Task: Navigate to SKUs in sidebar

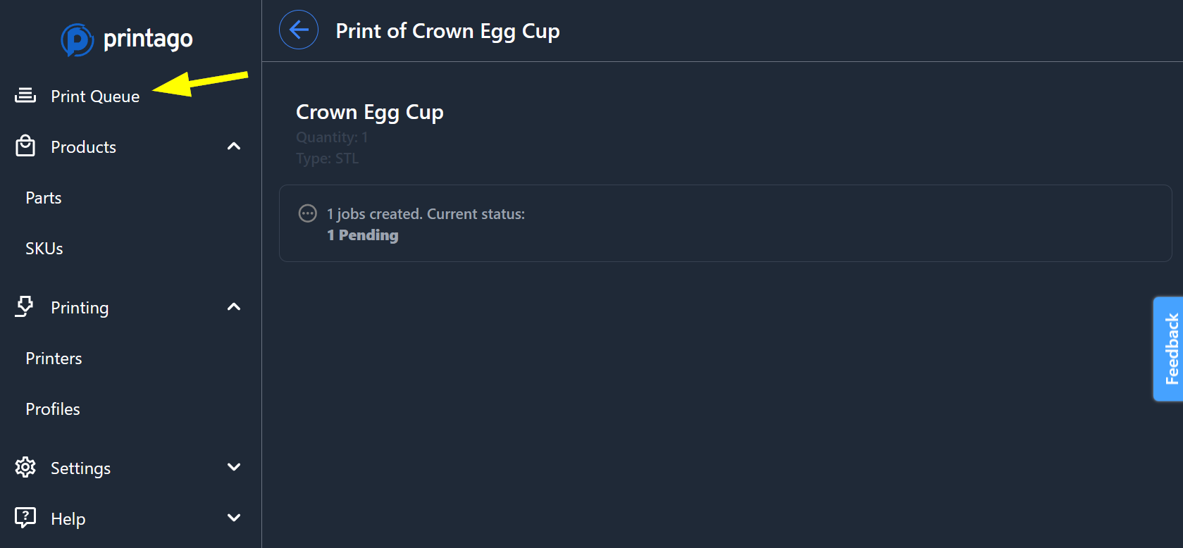Action: [44, 249]
